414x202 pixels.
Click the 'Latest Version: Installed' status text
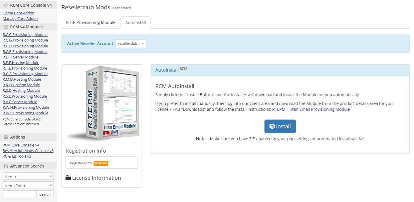[x=21, y=124]
